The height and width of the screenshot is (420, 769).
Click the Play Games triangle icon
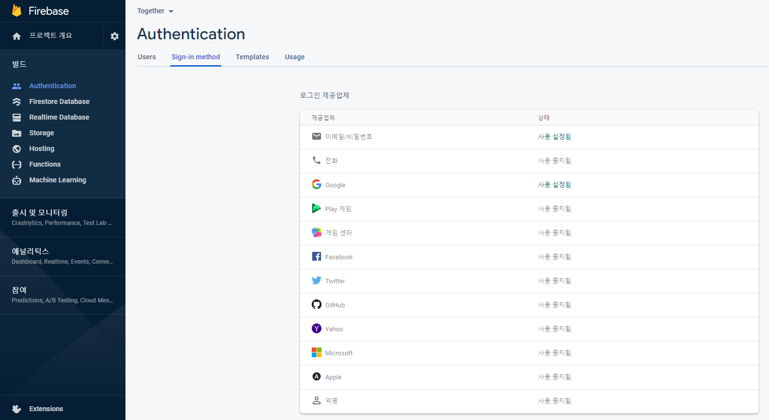[317, 208]
